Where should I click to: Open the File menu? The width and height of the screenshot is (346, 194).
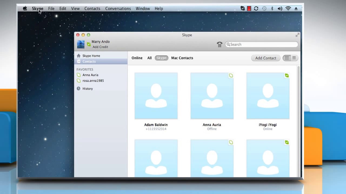(x=51, y=9)
